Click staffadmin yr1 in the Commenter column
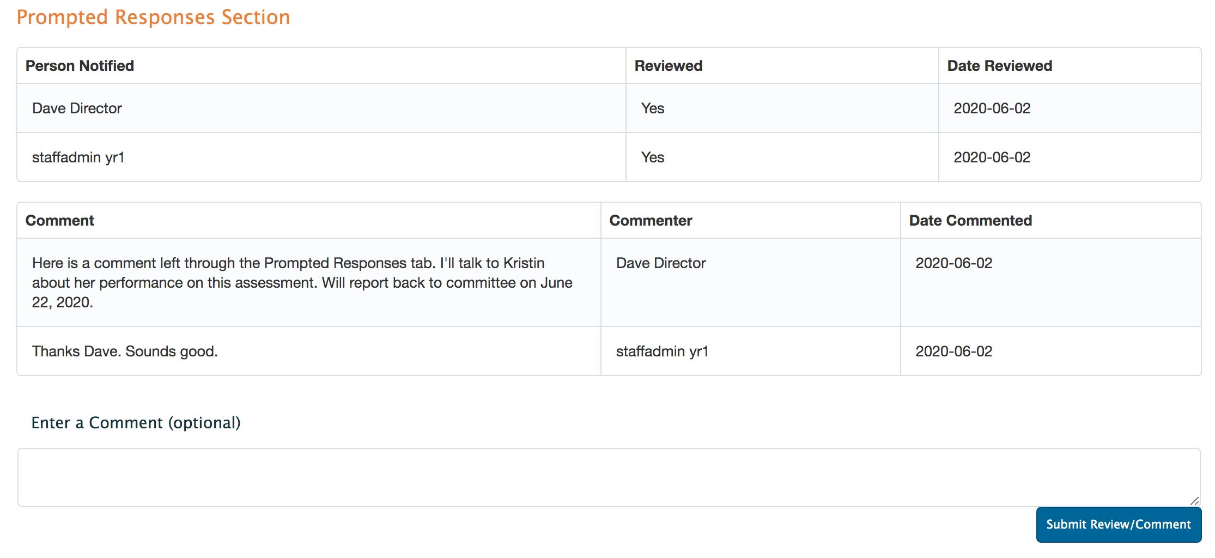Screen dimensions: 1215x558 (662, 351)
